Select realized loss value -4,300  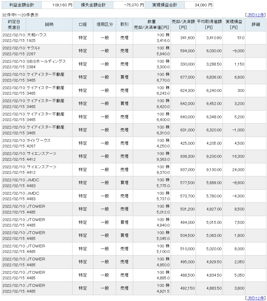(x=238, y=196)
